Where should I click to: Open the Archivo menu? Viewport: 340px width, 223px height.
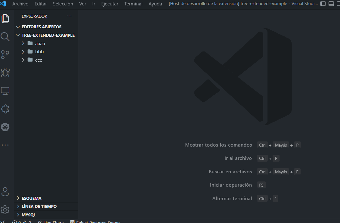(x=20, y=4)
